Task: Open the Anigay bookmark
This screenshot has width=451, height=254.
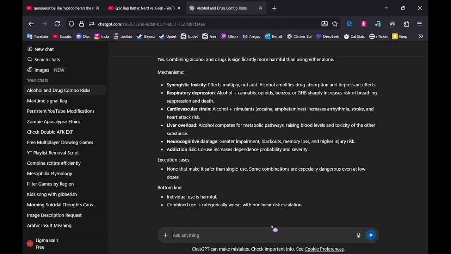Action: point(252,36)
